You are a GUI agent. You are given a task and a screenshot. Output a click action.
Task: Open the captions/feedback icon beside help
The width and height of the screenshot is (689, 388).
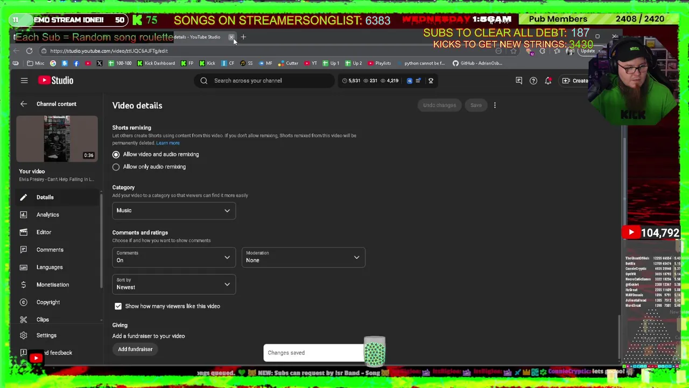pos(519,80)
